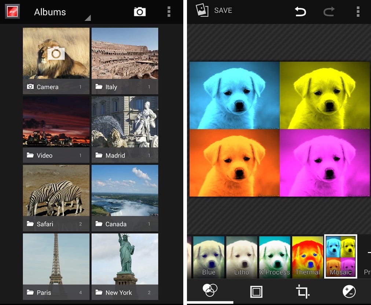The image size is (371, 305).
Task: Apply the Blue filter
Action: (x=209, y=256)
